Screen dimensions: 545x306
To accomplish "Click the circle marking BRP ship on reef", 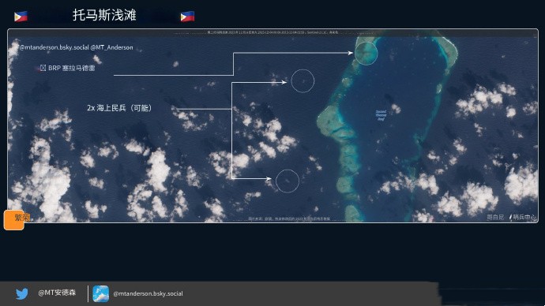I will (x=366, y=54).
